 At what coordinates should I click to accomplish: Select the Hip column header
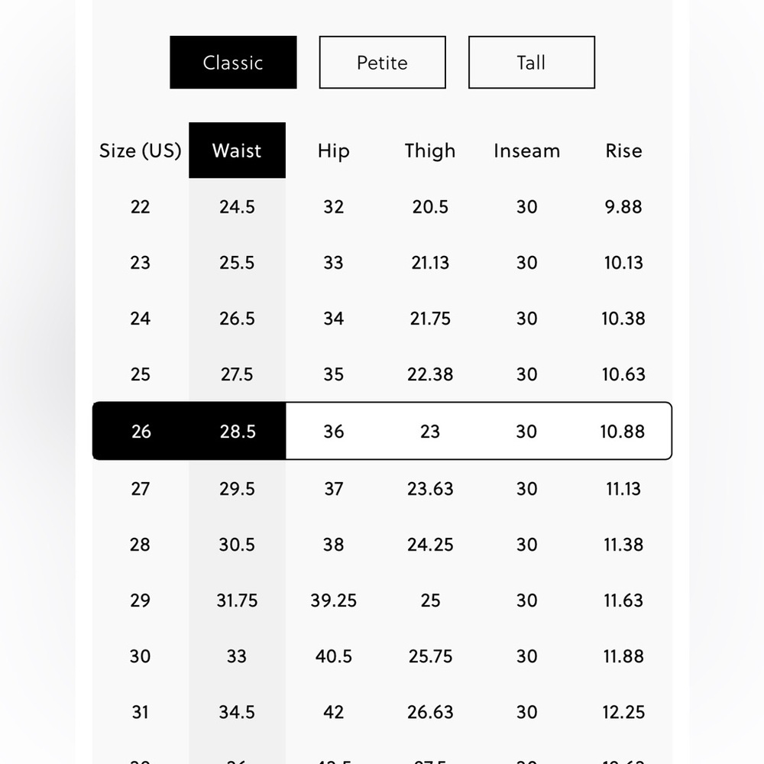[333, 151]
